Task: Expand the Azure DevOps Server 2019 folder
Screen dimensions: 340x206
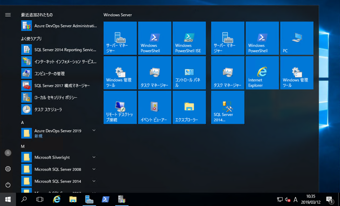Action: tap(59, 133)
